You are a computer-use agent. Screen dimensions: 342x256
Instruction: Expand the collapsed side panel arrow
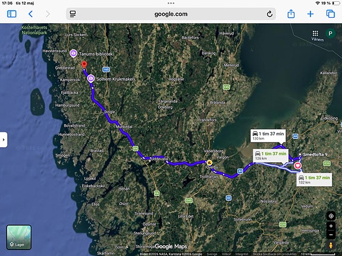click(4, 140)
